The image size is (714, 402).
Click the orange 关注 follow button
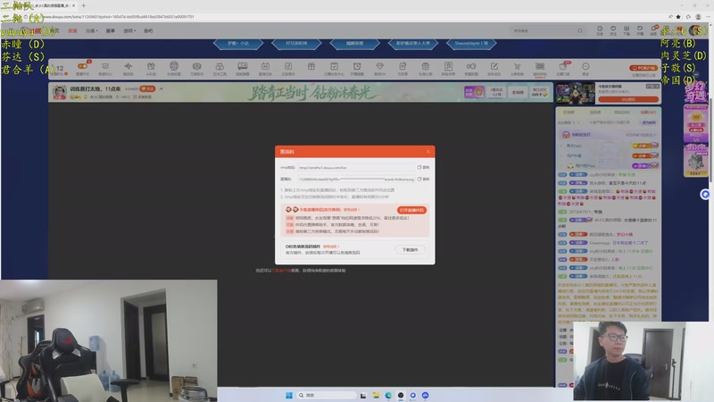(147, 88)
